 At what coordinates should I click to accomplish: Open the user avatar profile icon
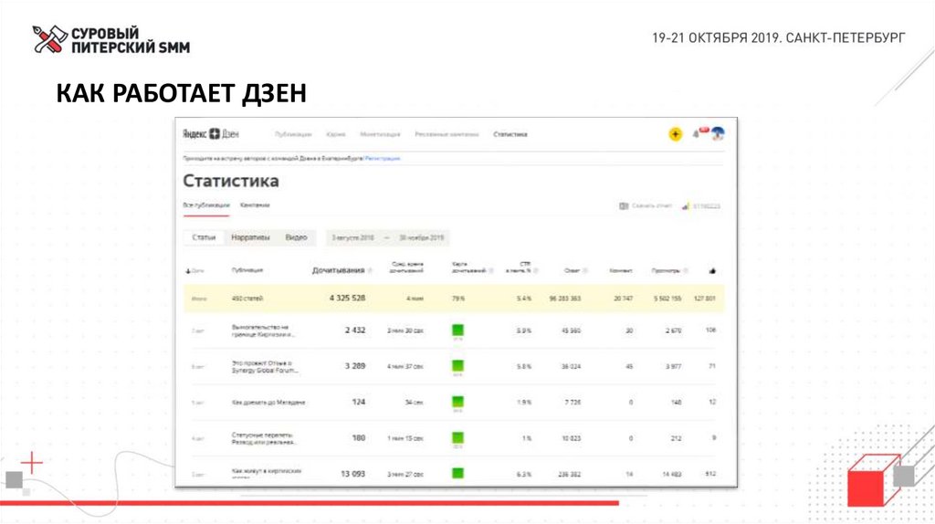(x=718, y=134)
